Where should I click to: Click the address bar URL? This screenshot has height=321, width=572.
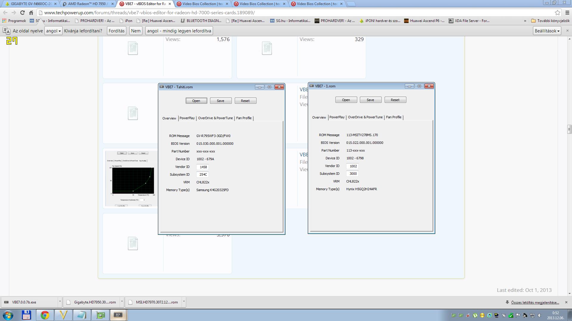[149, 13]
